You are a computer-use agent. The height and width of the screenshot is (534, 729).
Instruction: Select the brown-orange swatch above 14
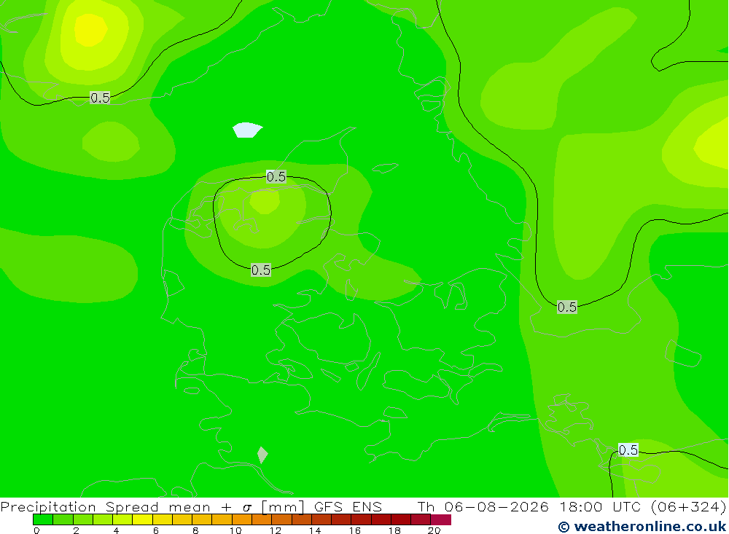[321, 519]
